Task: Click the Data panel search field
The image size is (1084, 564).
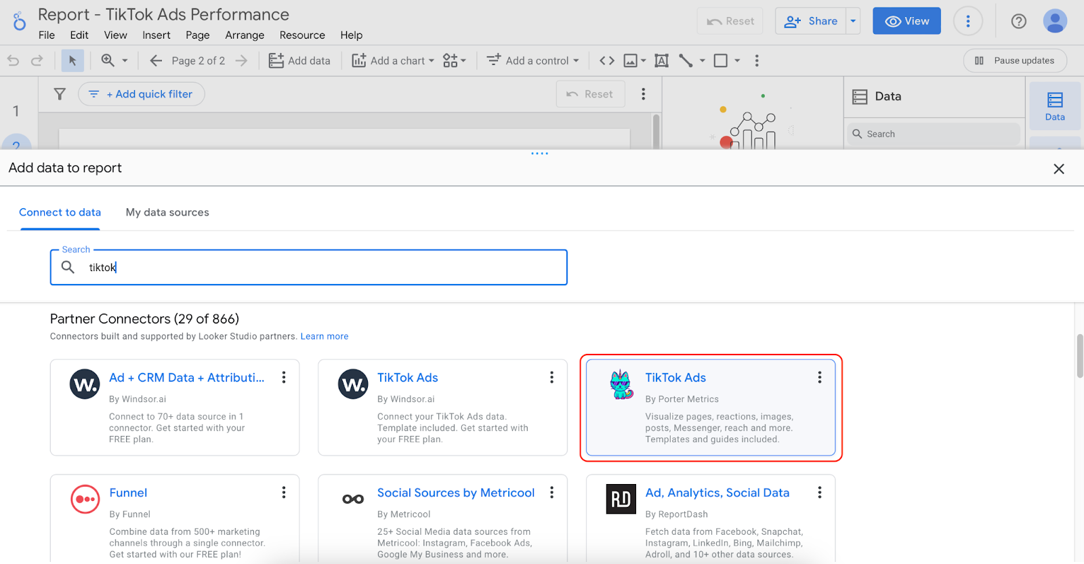Action: pos(934,134)
